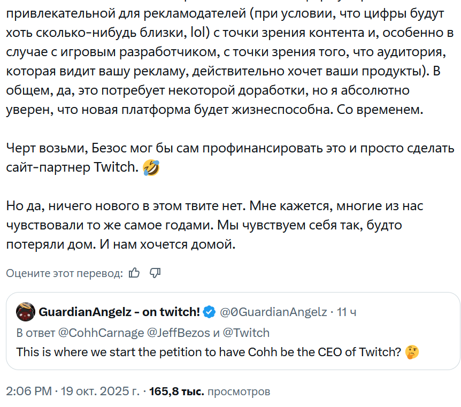Click the "11 ч" quoted tweet timestamp
The image size is (461, 407).
pos(347,312)
